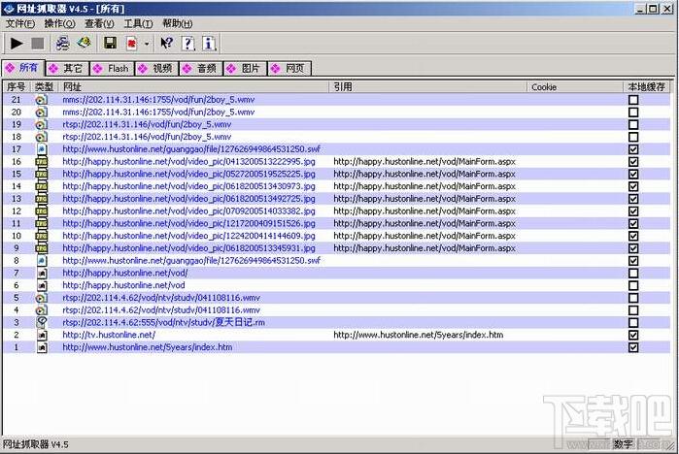Click the About info icon in toolbar

[208, 43]
